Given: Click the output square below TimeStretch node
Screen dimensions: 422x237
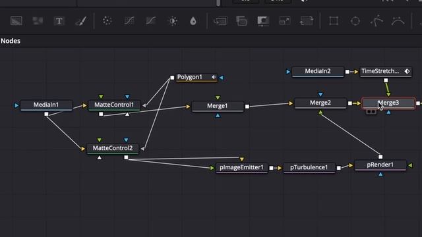Looking at the screenshot, I should point(386,80).
